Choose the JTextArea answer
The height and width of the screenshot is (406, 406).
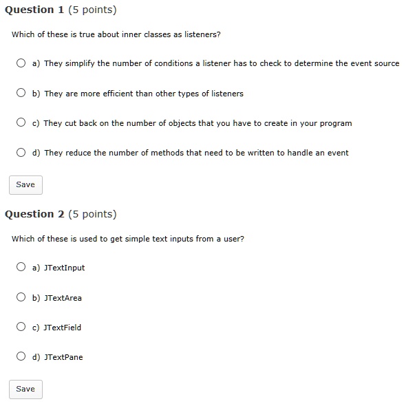pos(21,297)
